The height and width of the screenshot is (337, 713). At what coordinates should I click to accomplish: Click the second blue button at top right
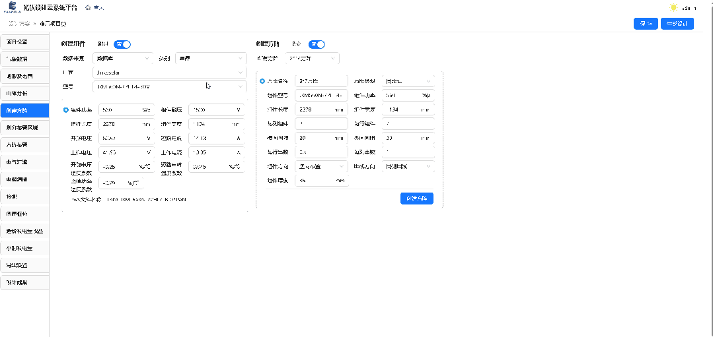677,24
